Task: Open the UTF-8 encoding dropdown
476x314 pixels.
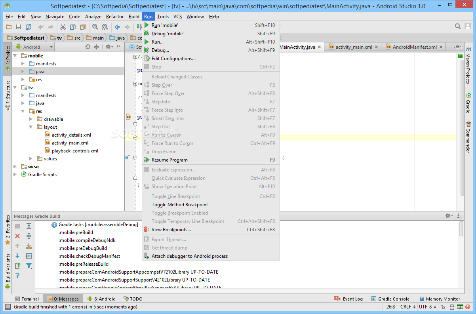Action: click(x=427, y=306)
